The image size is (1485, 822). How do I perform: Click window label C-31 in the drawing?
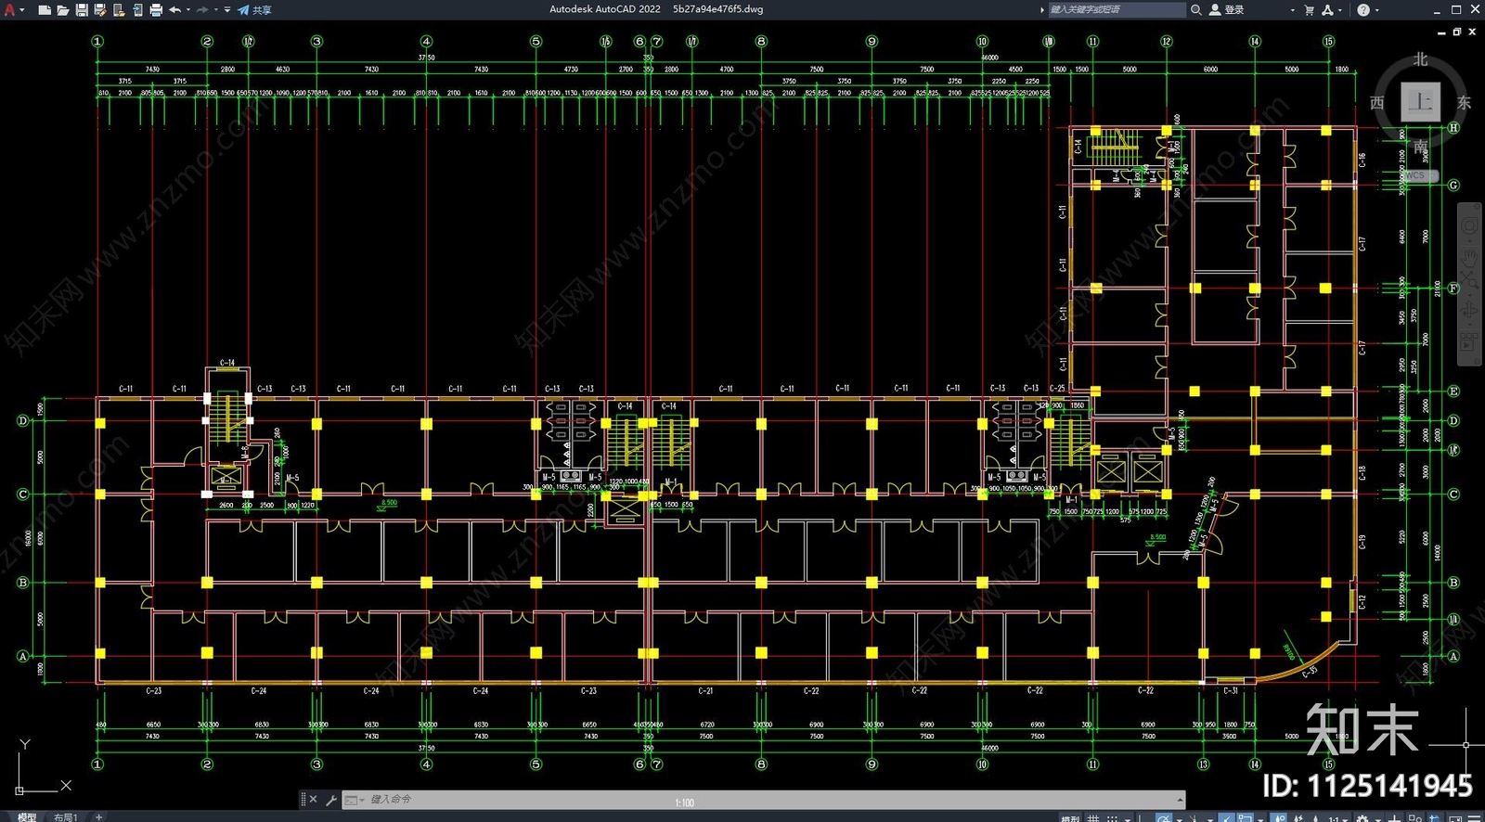[1231, 691]
